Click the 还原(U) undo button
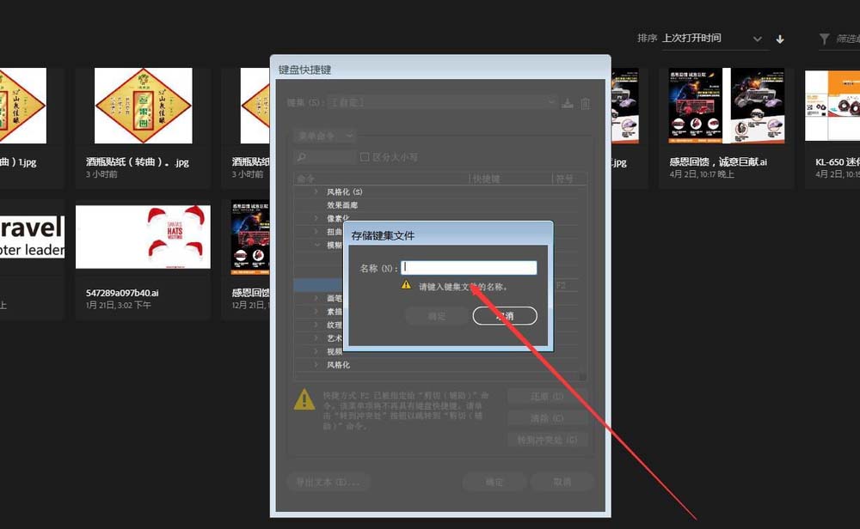 click(547, 397)
